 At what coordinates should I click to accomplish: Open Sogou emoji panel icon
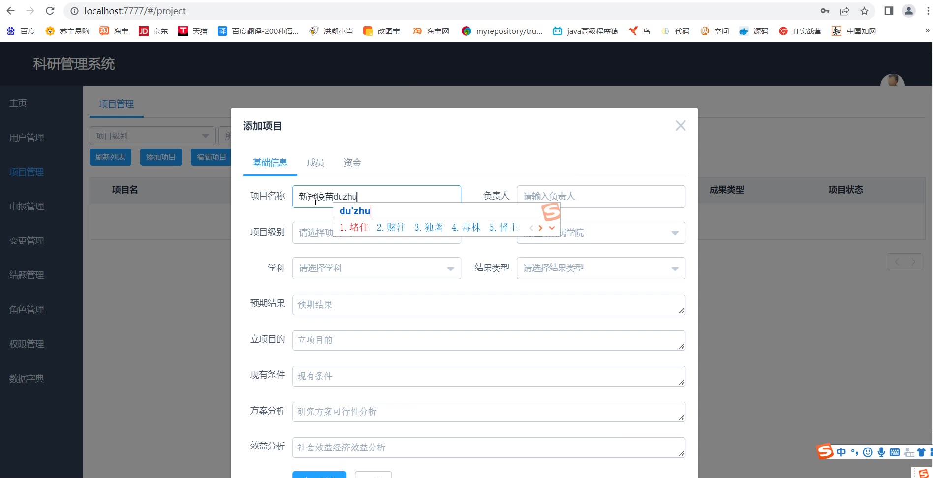tap(868, 452)
